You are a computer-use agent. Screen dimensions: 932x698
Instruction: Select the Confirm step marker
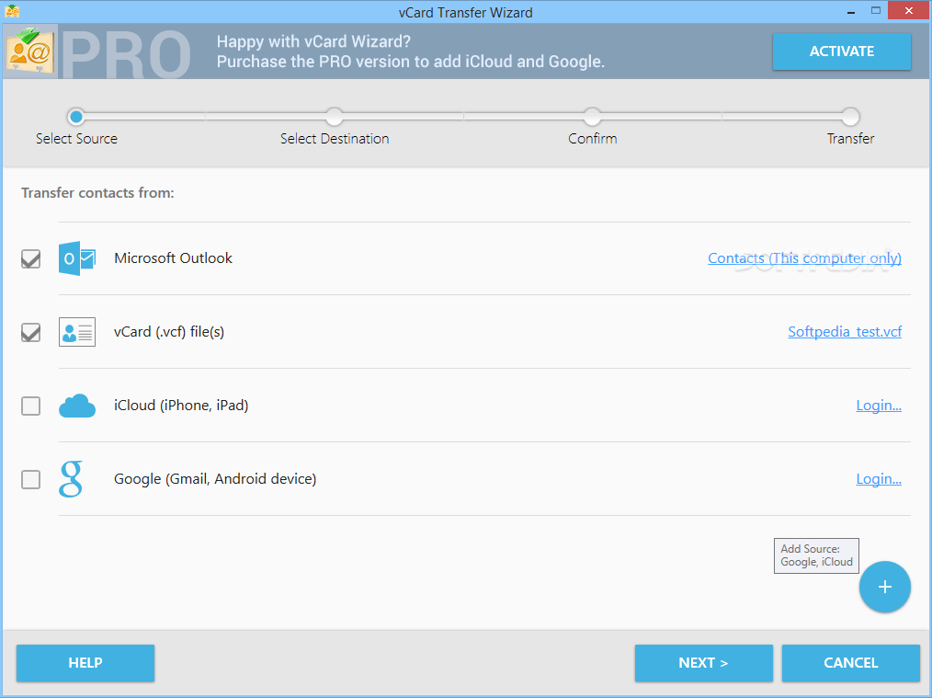pyautogui.click(x=592, y=117)
